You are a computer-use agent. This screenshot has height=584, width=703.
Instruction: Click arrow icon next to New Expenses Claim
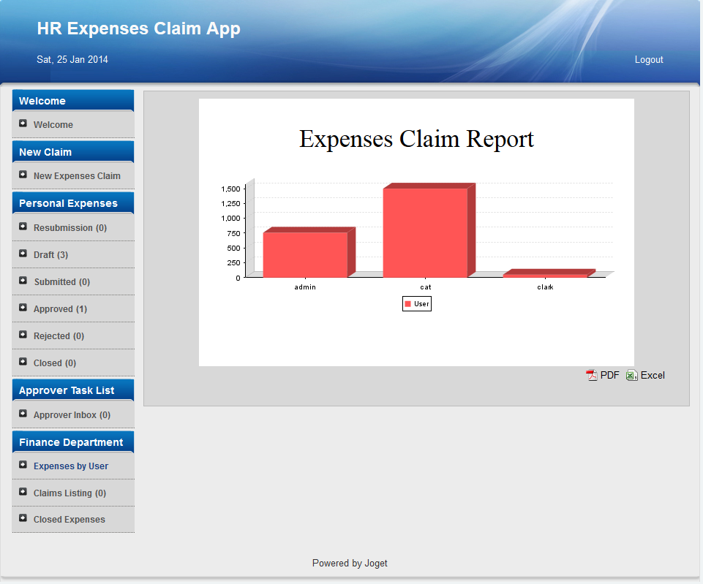tap(23, 175)
